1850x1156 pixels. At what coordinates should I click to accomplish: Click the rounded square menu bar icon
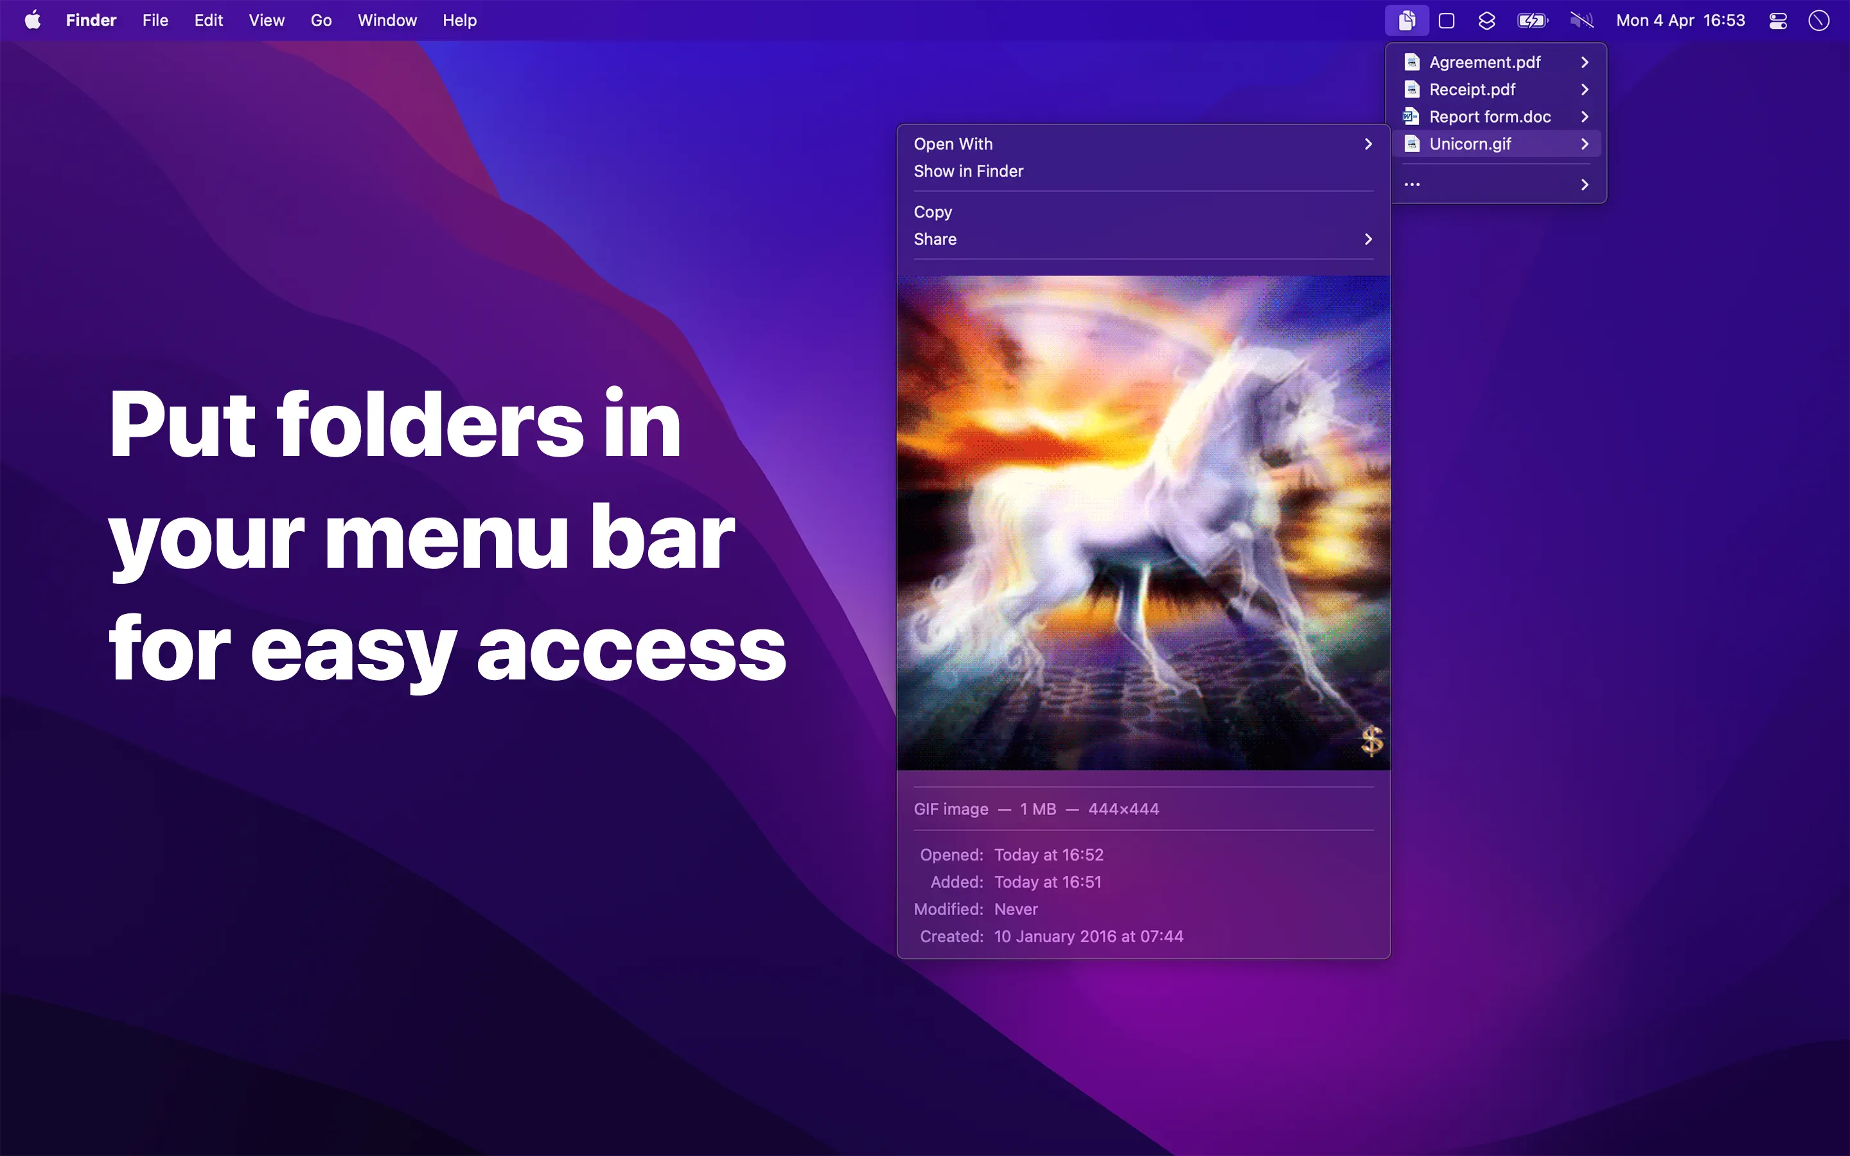(x=1447, y=21)
